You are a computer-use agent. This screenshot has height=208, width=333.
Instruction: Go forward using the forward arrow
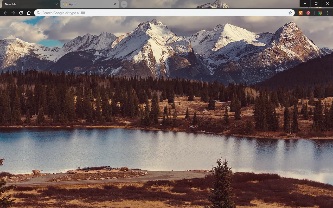tap(13, 13)
